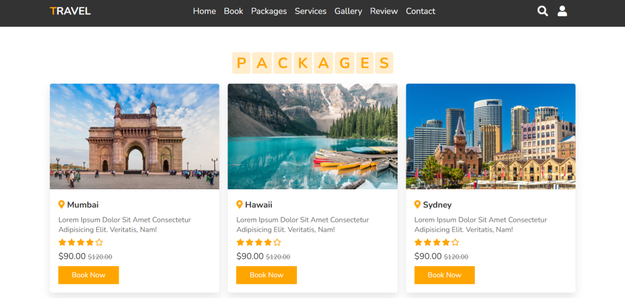Jump to the Review section
Screen dimensions: 625x298
tap(384, 11)
